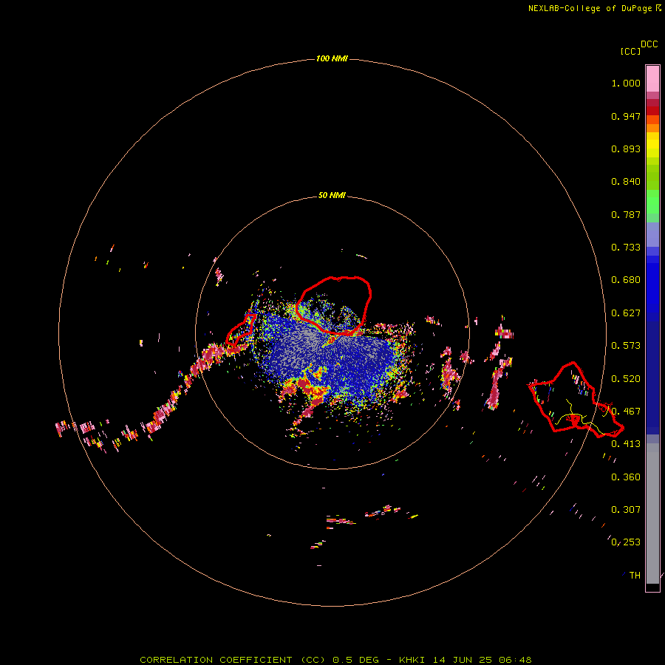
Task: Click the red segment of the color bar
Action: point(652,111)
